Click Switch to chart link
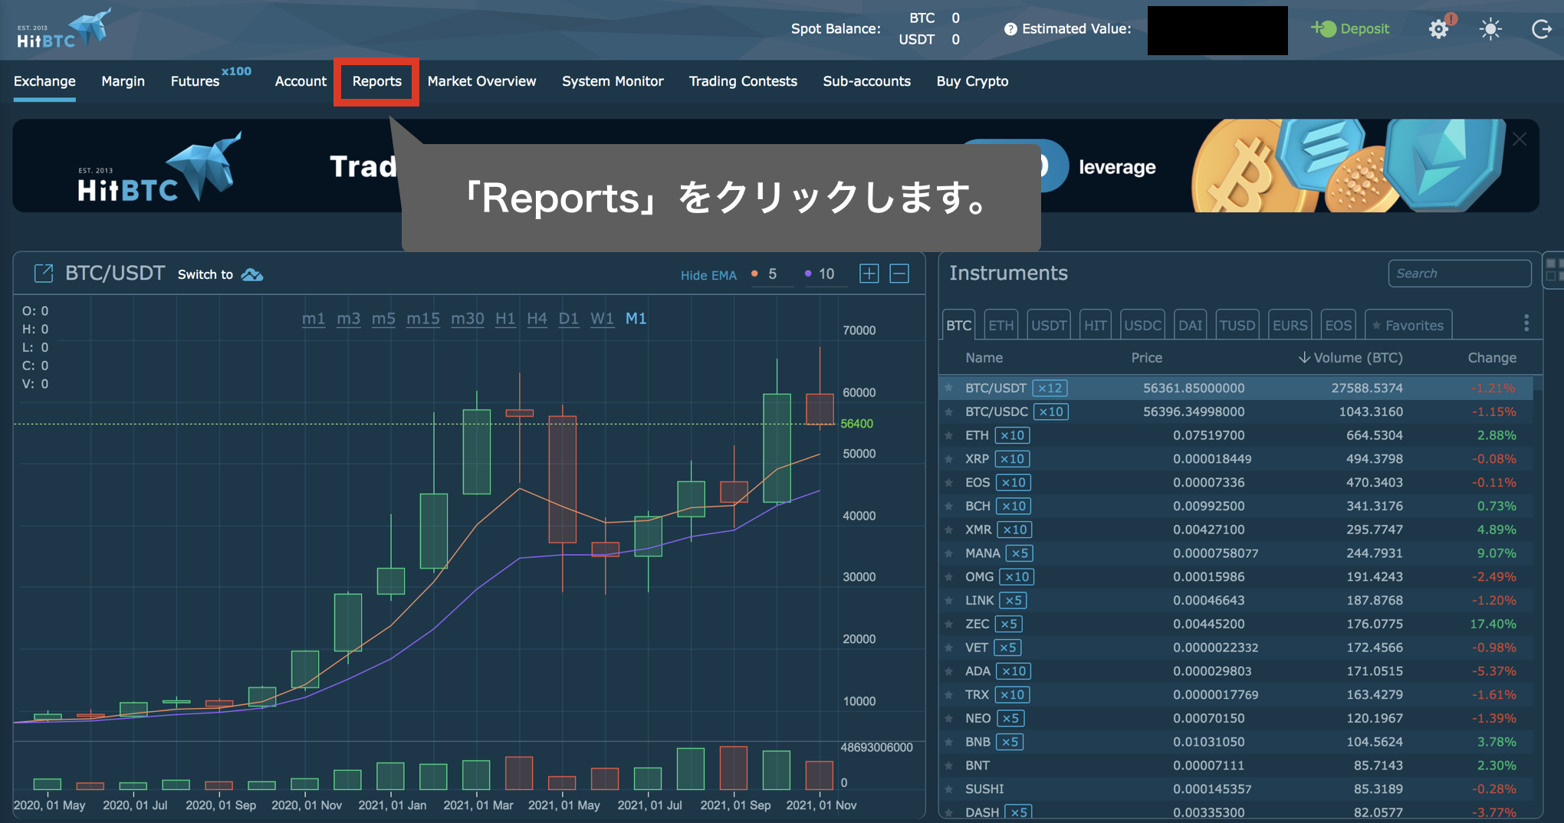Viewport: 1564px width, 823px height. (x=205, y=274)
